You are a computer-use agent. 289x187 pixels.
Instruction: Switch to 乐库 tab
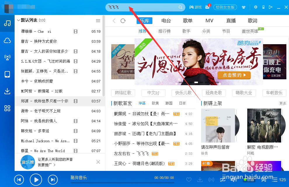pyautogui.click(x=144, y=21)
